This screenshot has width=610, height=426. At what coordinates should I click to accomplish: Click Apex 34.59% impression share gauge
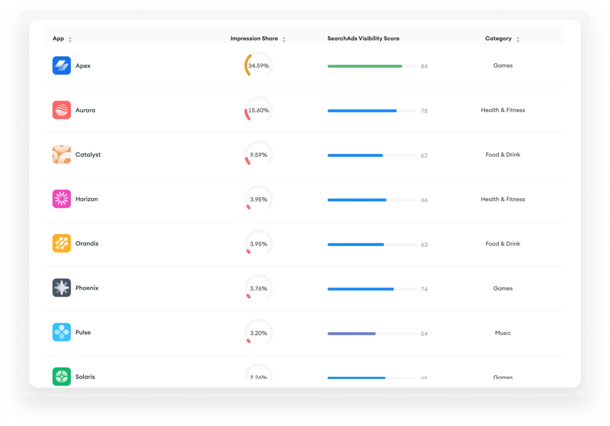click(259, 66)
